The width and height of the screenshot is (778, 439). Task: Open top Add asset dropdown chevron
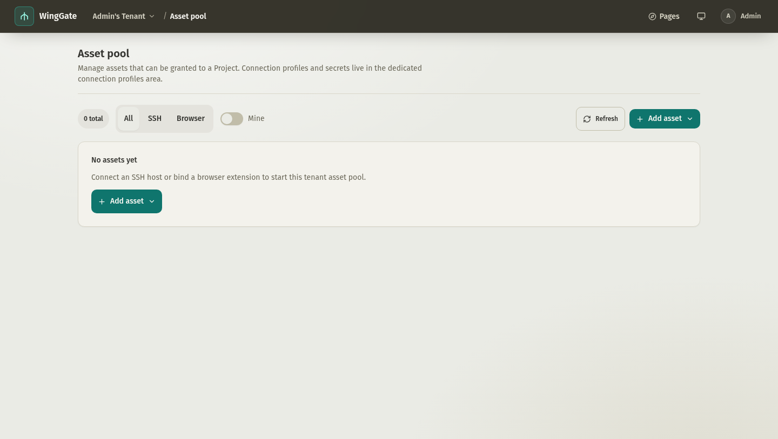[x=690, y=119]
